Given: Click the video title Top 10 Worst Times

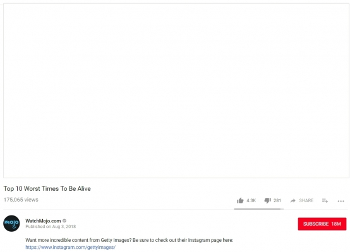Looking at the screenshot, I should pyautogui.click(x=47, y=188).
